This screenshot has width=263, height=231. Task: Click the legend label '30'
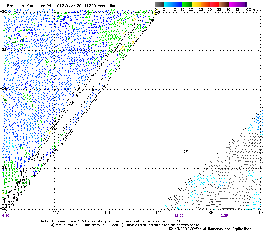coord(210,9)
